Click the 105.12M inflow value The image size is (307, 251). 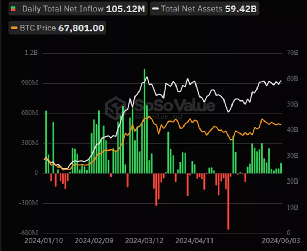click(125, 9)
